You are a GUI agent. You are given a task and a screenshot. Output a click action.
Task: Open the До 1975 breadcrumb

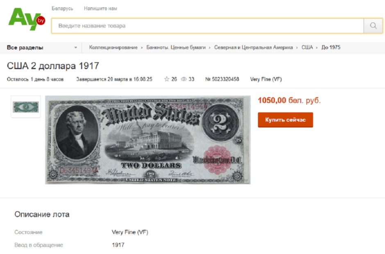click(x=331, y=48)
